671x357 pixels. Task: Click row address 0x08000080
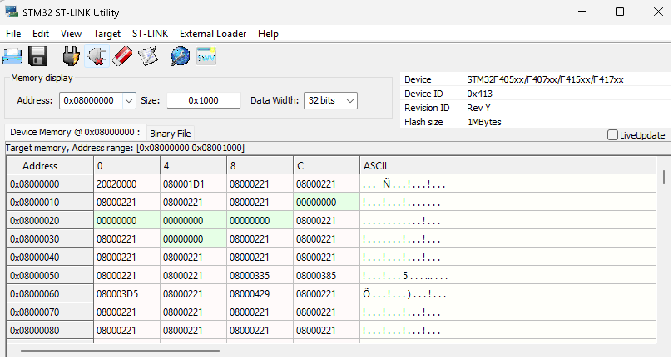50,330
